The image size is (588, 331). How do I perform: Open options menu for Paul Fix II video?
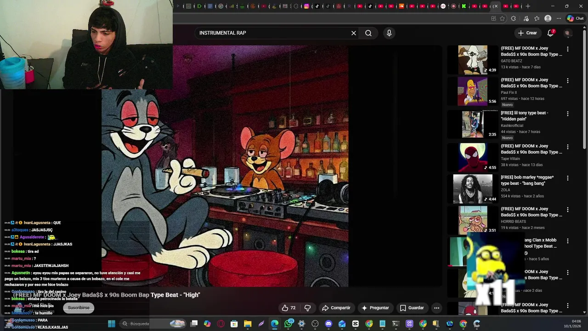click(x=567, y=80)
